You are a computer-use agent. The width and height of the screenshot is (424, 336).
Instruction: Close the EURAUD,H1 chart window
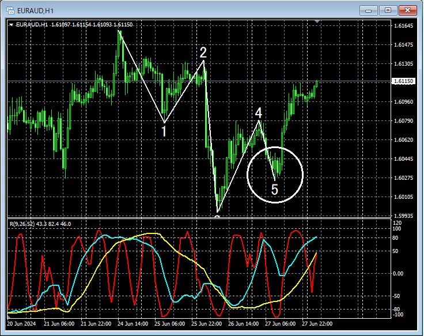pyautogui.click(x=407, y=10)
